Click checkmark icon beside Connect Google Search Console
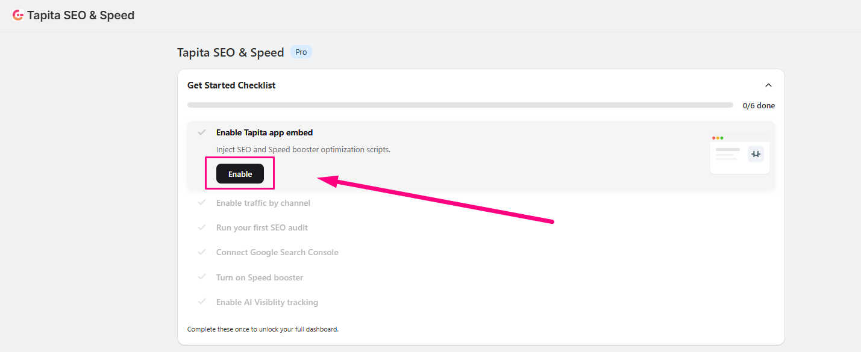Image resolution: width=861 pixels, height=352 pixels. click(202, 252)
